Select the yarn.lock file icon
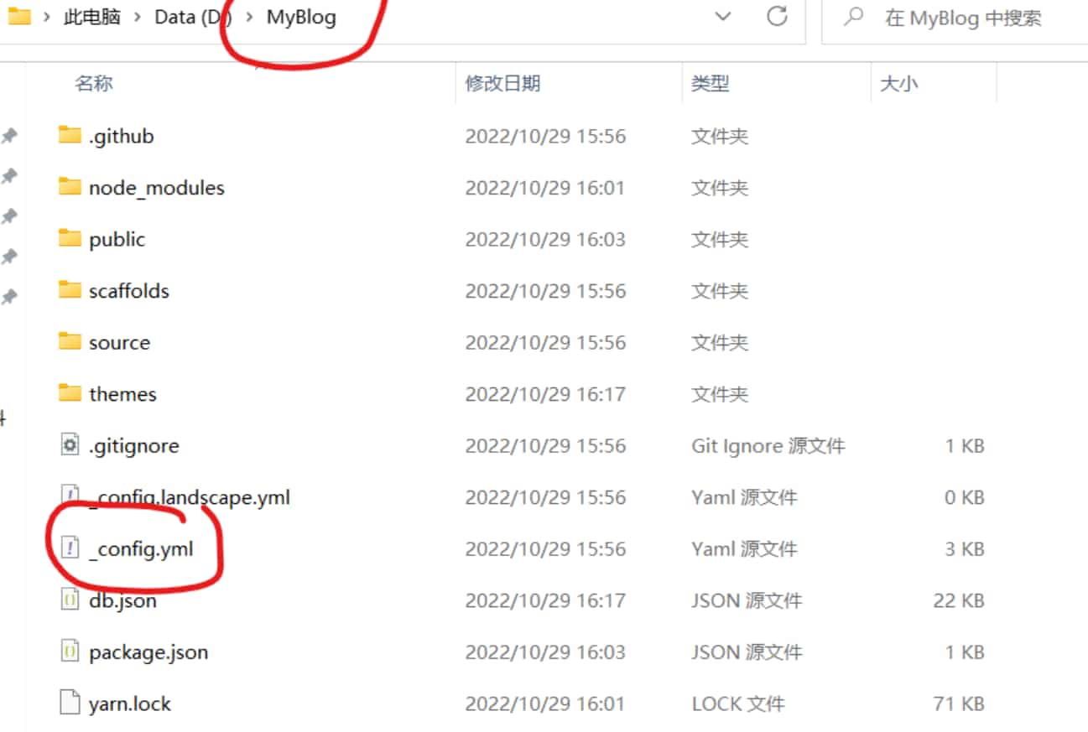The width and height of the screenshot is (1088, 732). [x=70, y=703]
